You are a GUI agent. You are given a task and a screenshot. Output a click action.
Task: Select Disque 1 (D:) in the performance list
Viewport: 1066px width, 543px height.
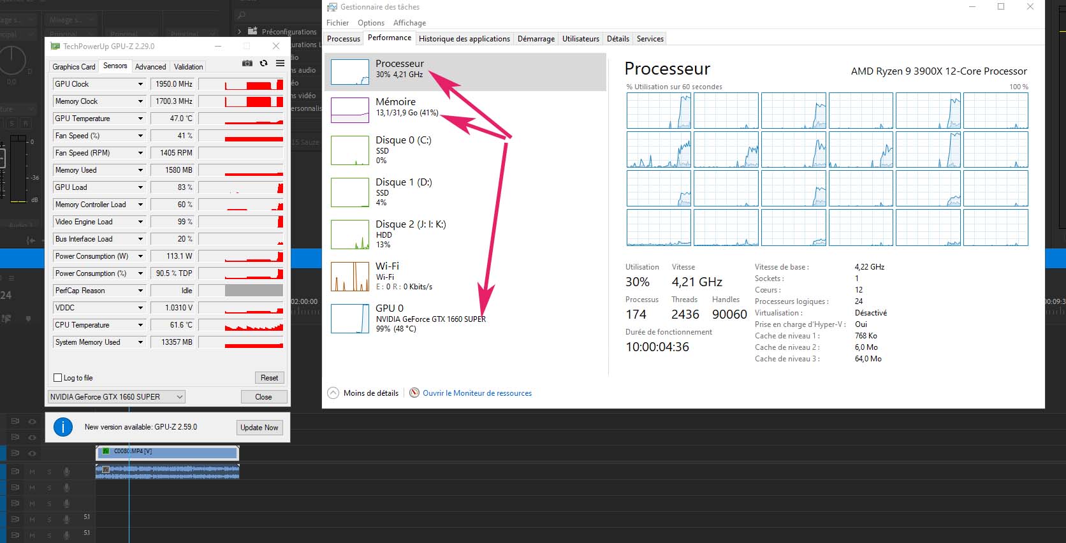pyautogui.click(x=465, y=192)
